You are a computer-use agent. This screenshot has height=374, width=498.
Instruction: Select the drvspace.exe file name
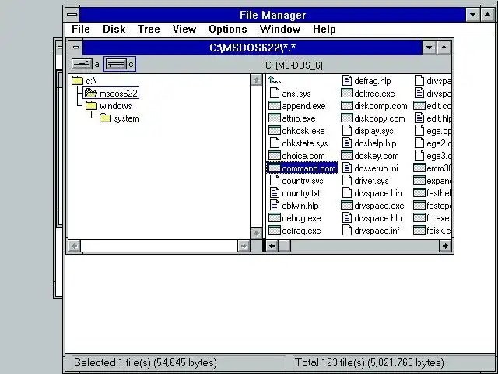[379, 206]
